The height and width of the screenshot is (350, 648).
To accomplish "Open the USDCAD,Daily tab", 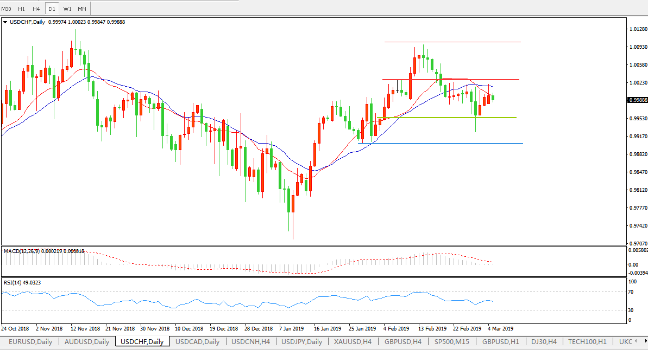I will 198,342.
